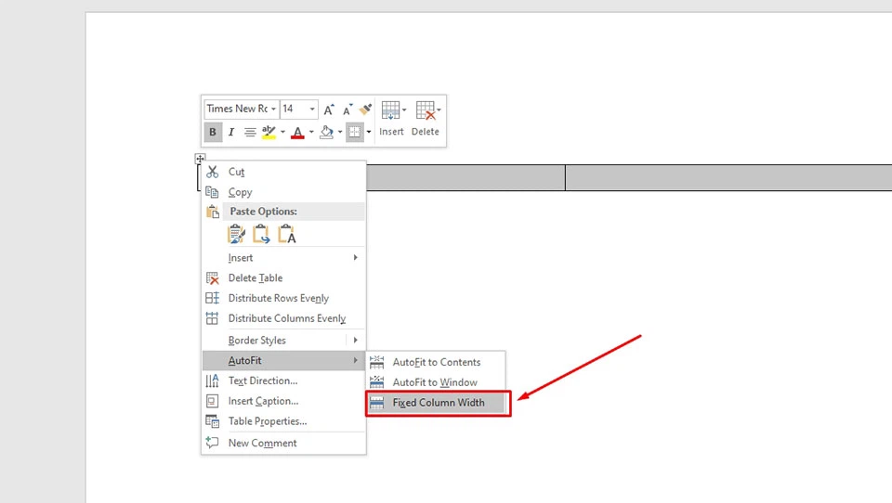Screen dimensions: 892x503
Task: Click the center align icon
Action: [x=250, y=133]
